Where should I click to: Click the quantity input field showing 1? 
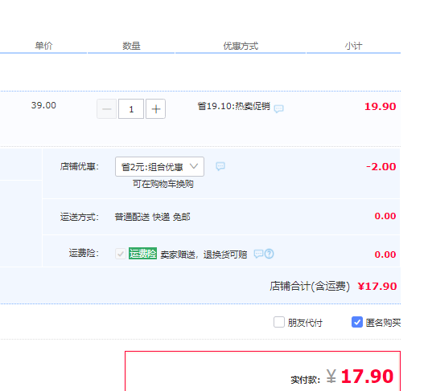pyautogui.click(x=131, y=109)
